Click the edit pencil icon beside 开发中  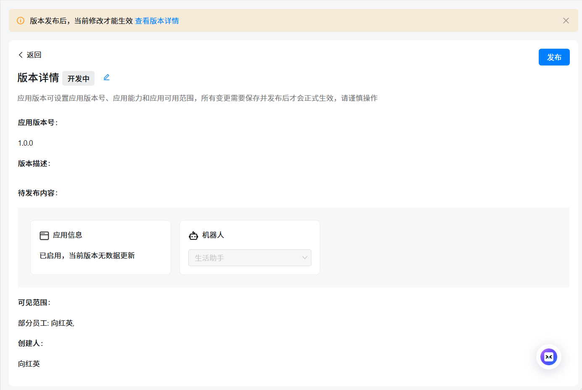(107, 77)
